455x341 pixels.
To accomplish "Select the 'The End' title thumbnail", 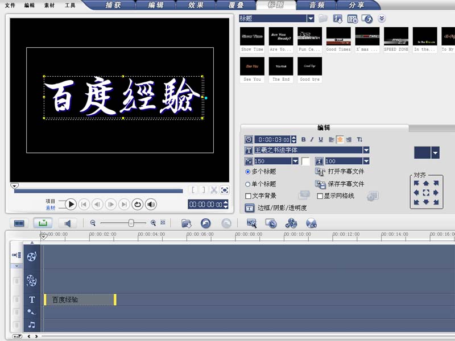I will (281, 69).
